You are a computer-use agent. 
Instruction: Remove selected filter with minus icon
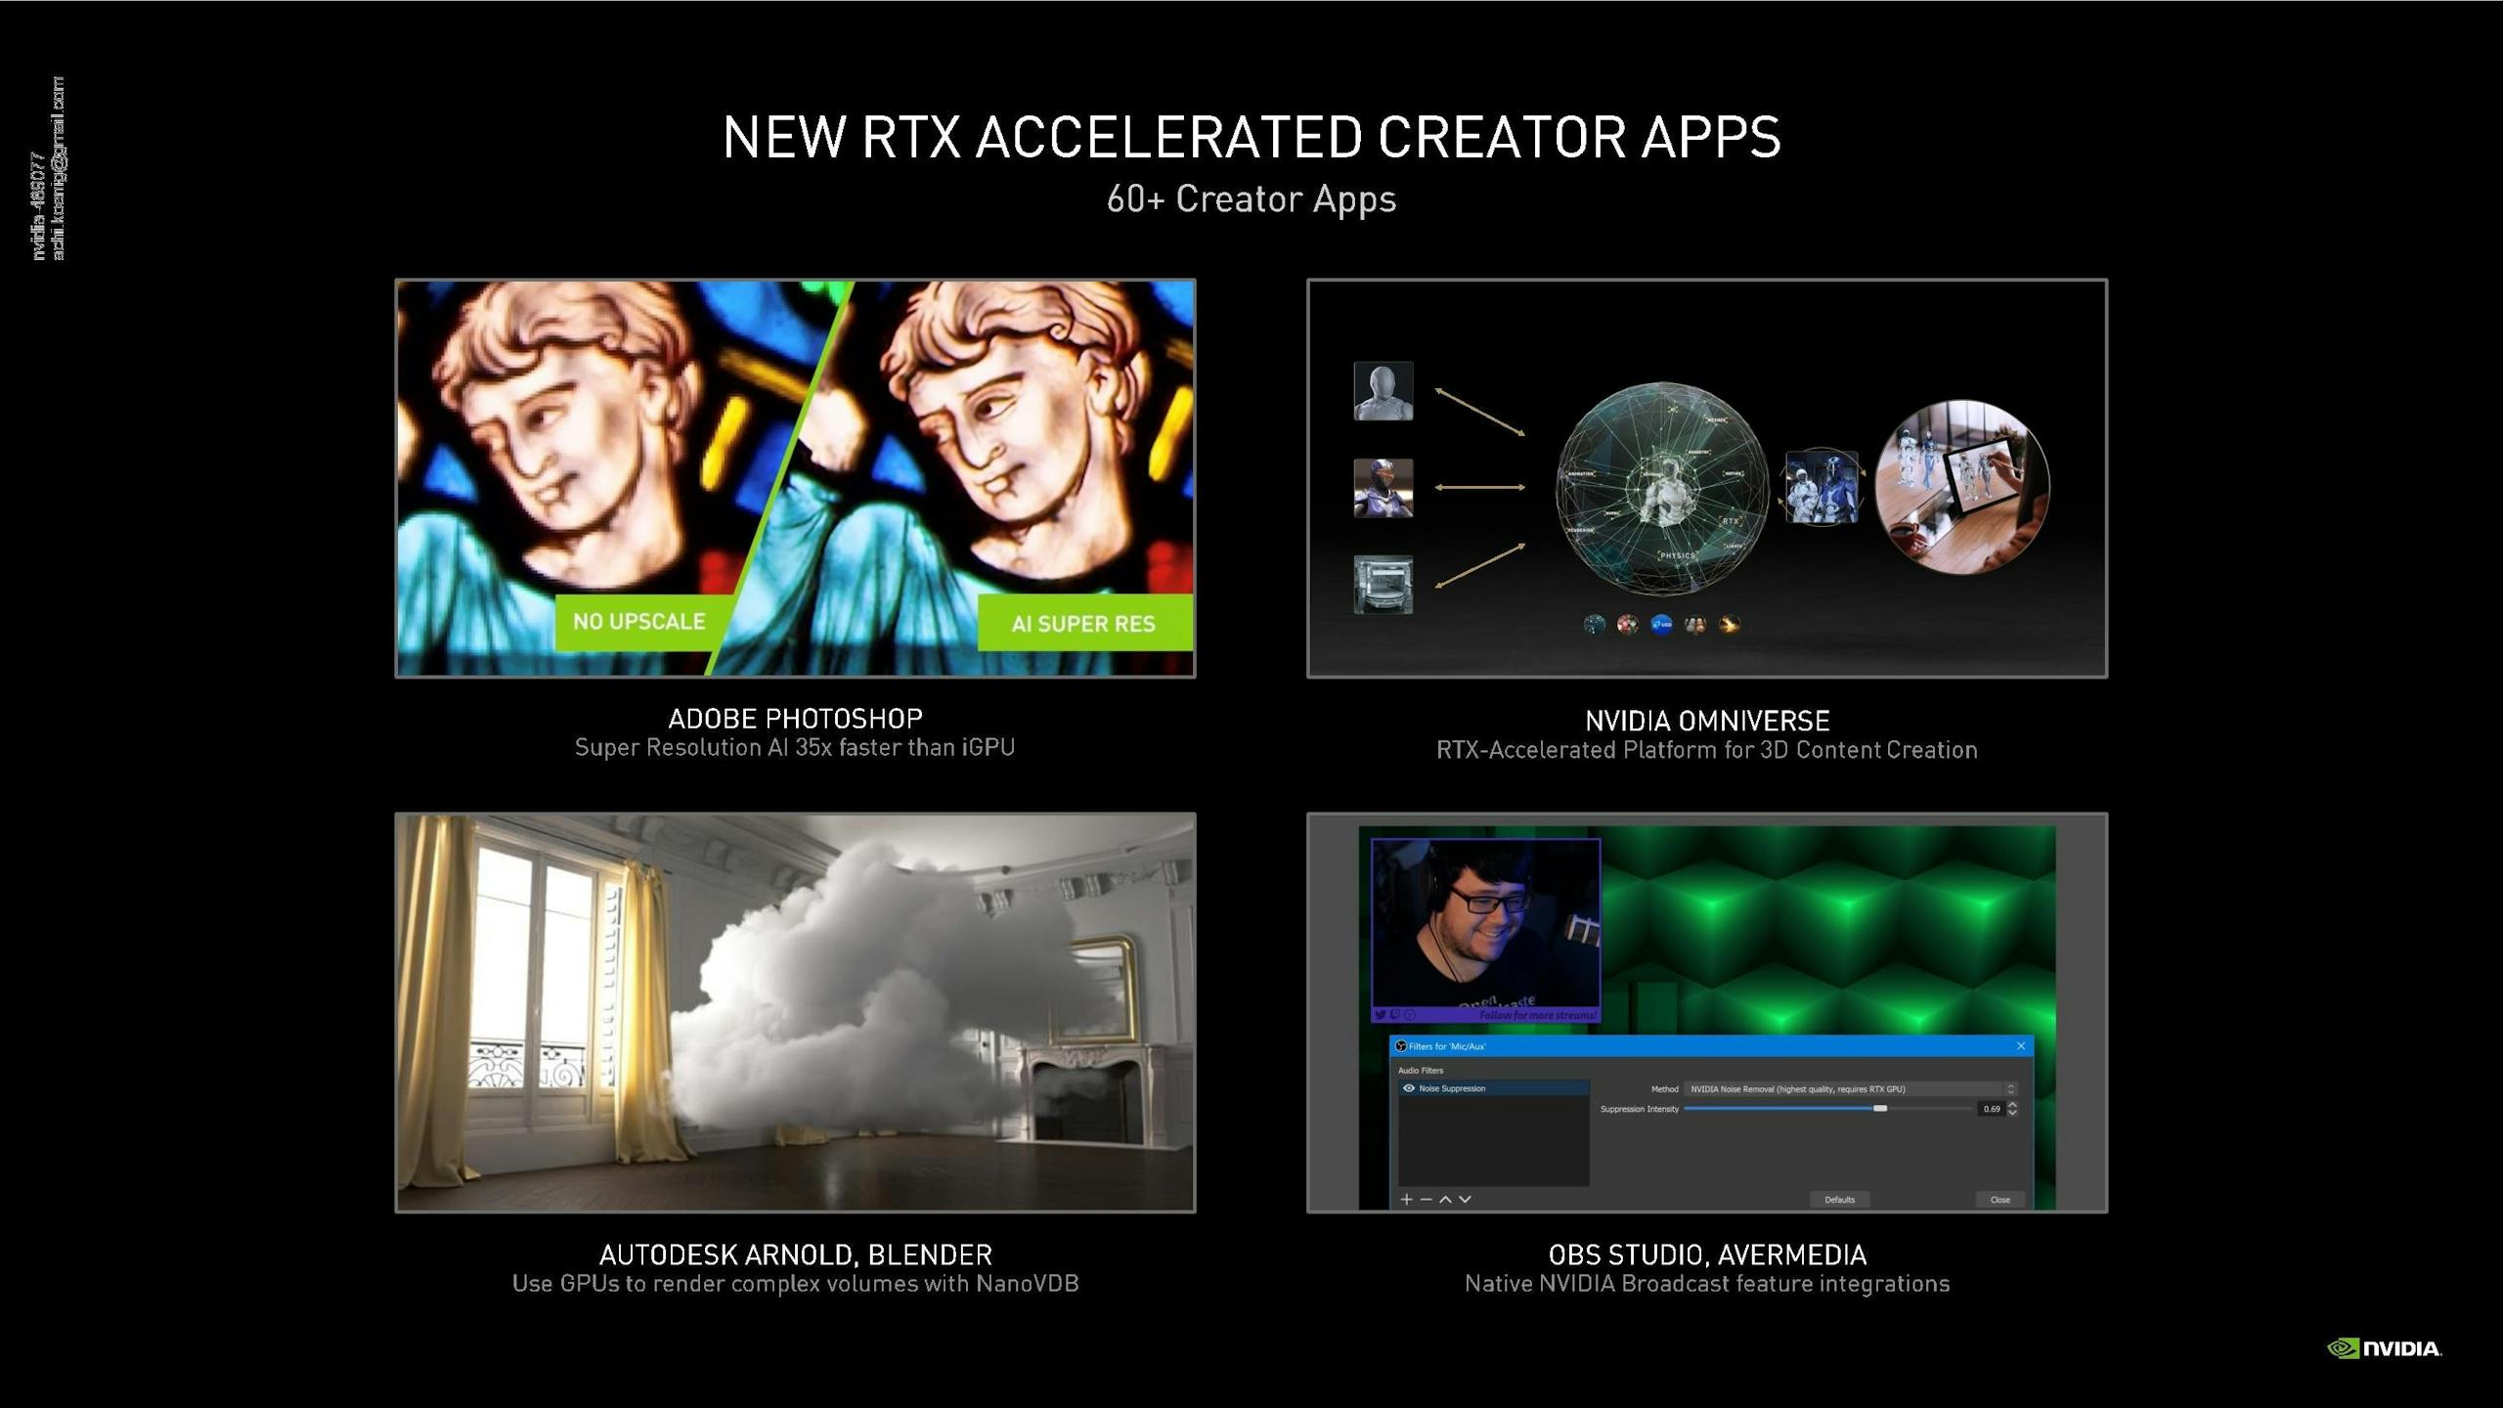[1426, 1199]
